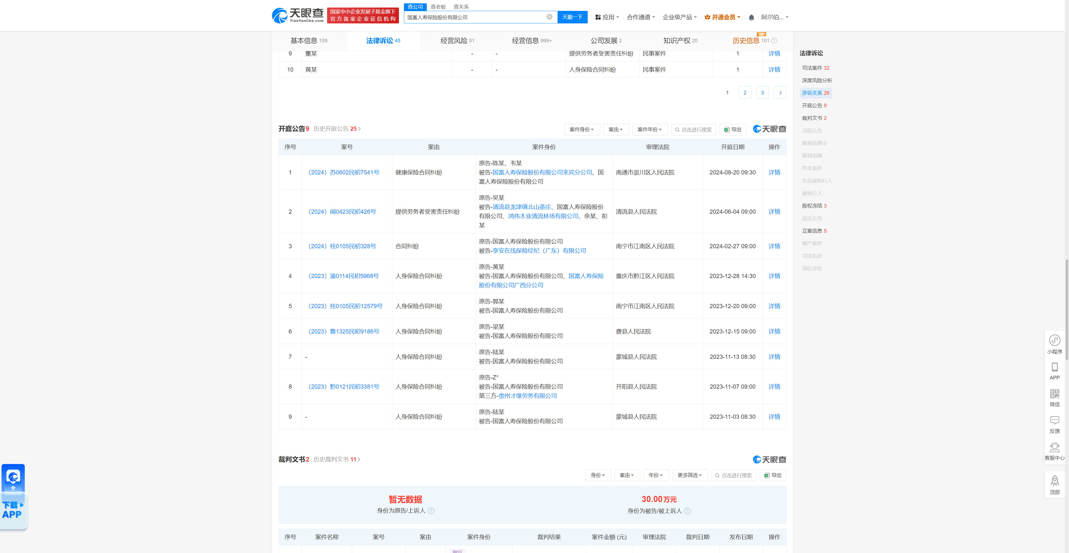The width and height of the screenshot is (1069, 553).
Task: View 历史开庭公告 25 records
Action: click(337, 129)
